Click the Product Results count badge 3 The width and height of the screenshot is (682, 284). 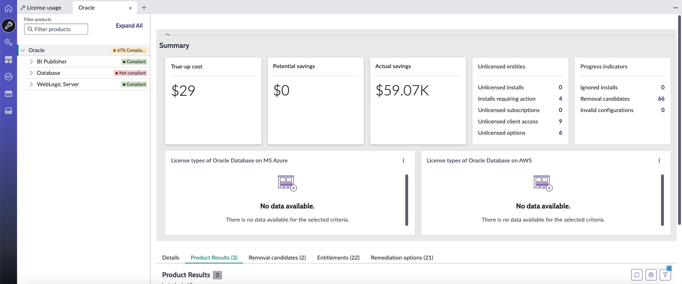pos(217,275)
